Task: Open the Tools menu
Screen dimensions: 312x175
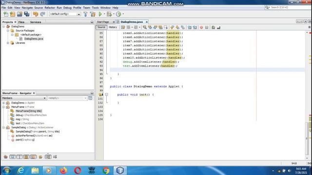Action: pos(96,8)
